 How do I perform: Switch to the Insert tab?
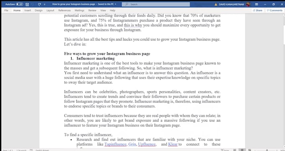28,10
